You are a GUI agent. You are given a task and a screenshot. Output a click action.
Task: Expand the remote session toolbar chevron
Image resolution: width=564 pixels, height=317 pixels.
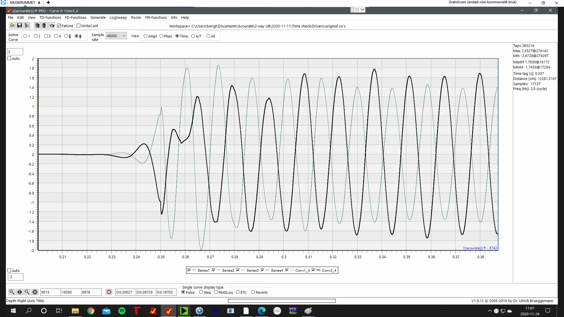pos(362,10)
